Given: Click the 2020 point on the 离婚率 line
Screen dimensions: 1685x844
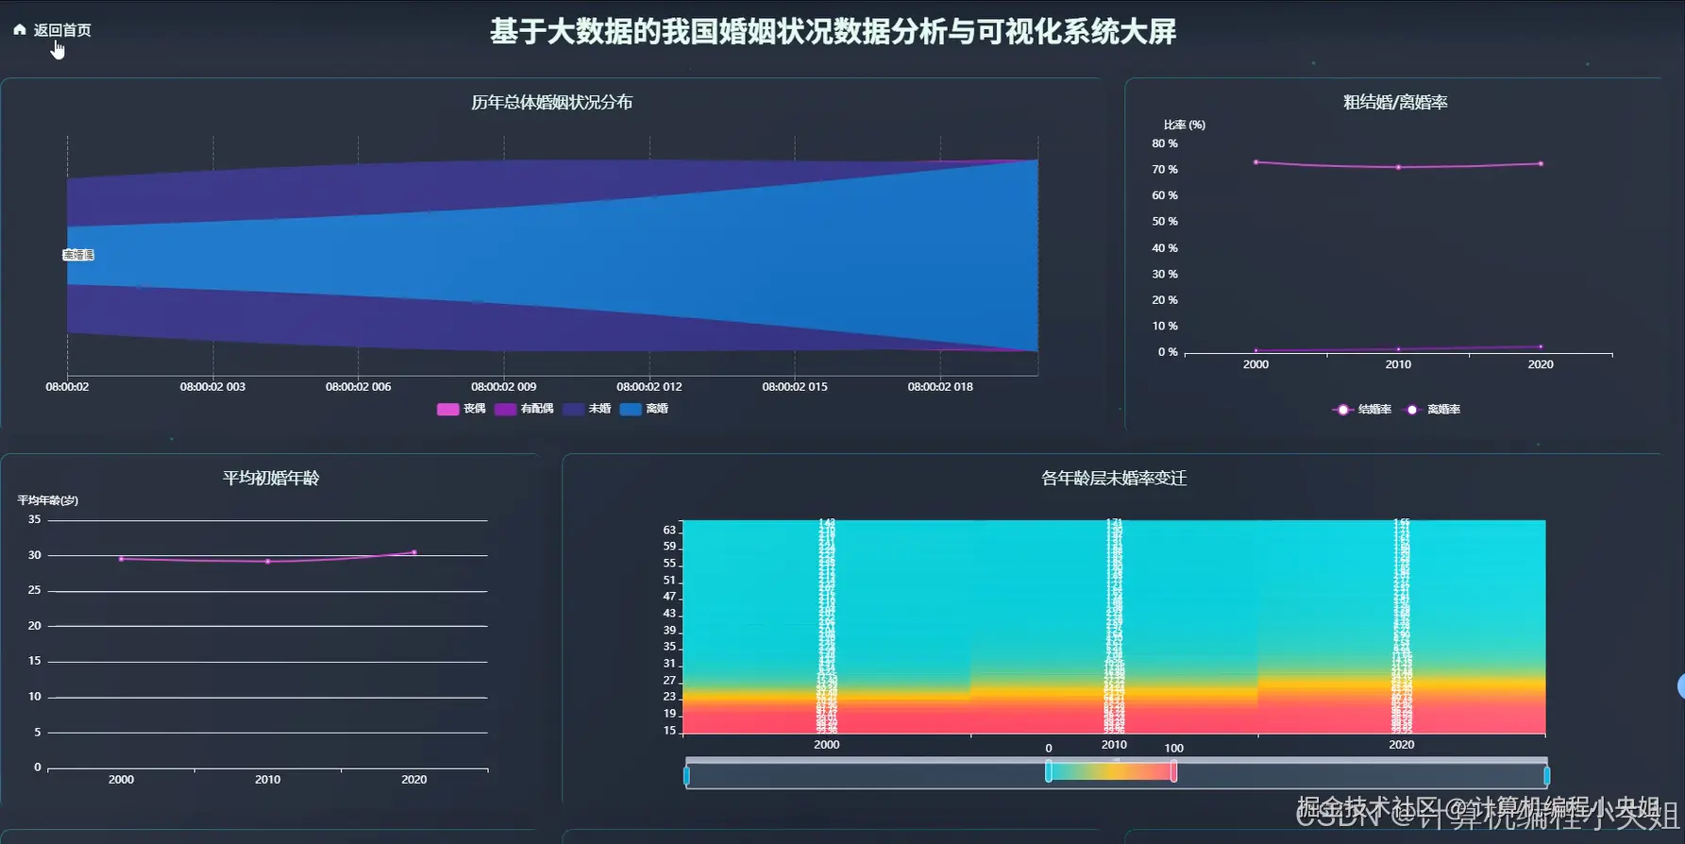Looking at the screenshot, I should point(1541,346).
